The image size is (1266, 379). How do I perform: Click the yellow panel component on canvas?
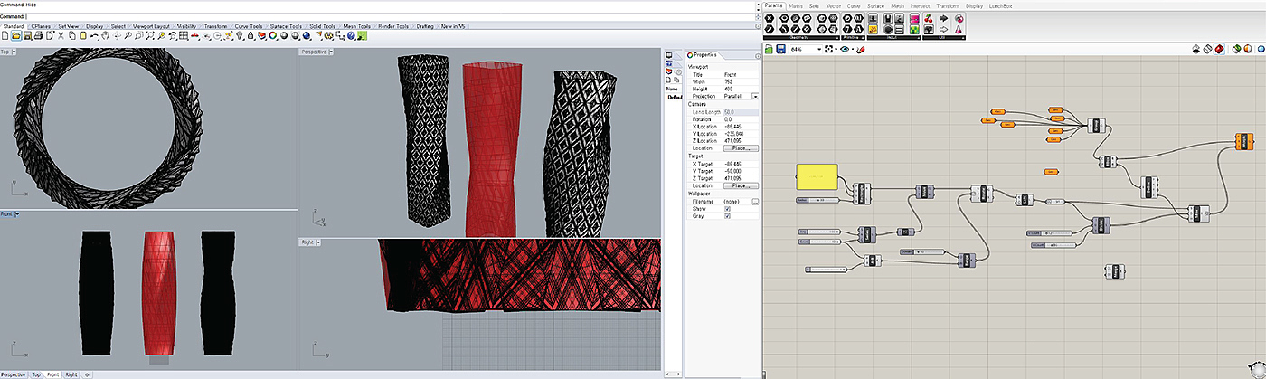pyautogui.click(x=817, y=178)
